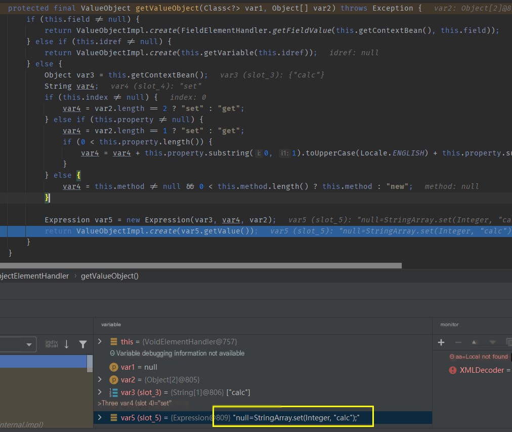Click the parameter 'p' icon beside var2
This screenshot has width=512, height=432.
(114, 380)
